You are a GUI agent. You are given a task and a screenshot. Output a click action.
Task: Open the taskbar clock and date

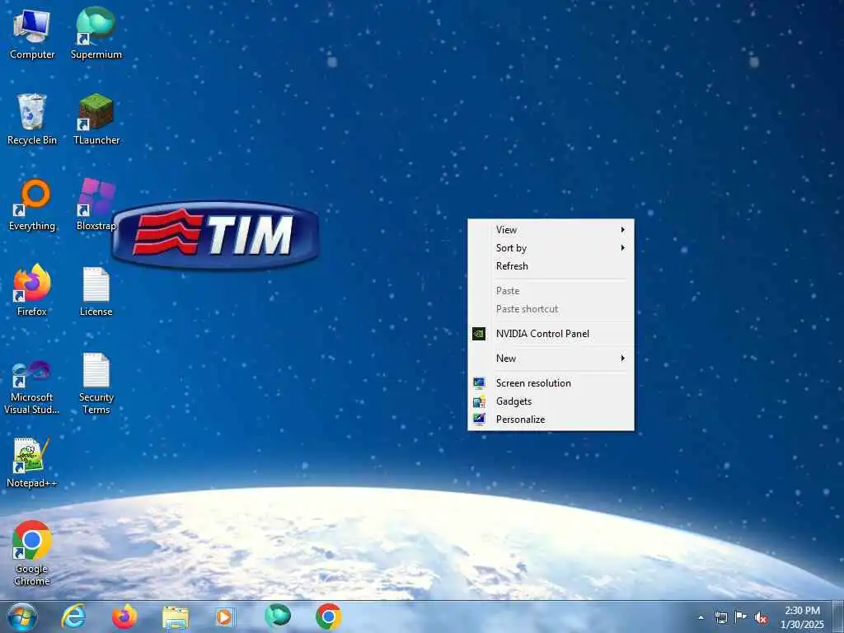coord(802,617)
